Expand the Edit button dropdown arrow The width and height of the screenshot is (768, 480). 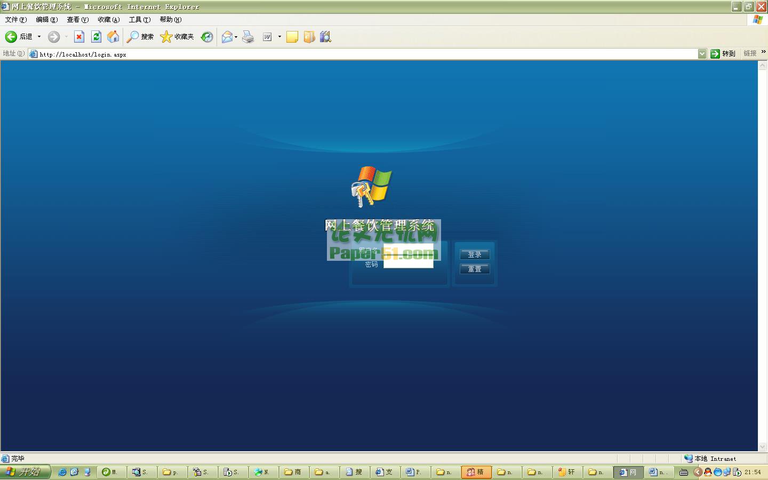[279, 36]
